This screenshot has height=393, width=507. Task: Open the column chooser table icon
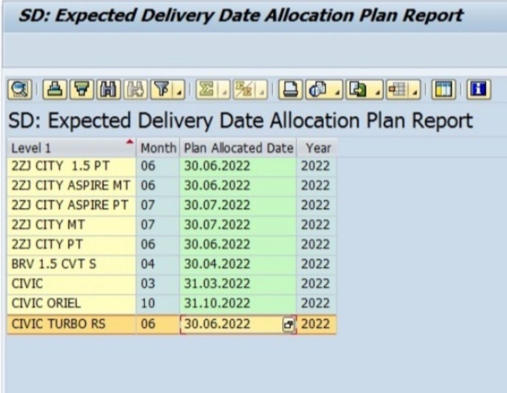pos(443,90)
